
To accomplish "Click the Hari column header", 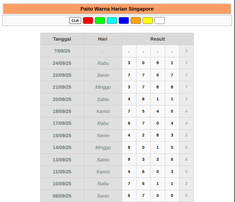I will pos(103,39).
